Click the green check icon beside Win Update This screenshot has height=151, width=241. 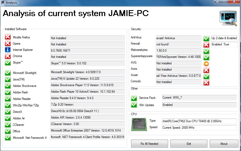[x=134, y=105]
